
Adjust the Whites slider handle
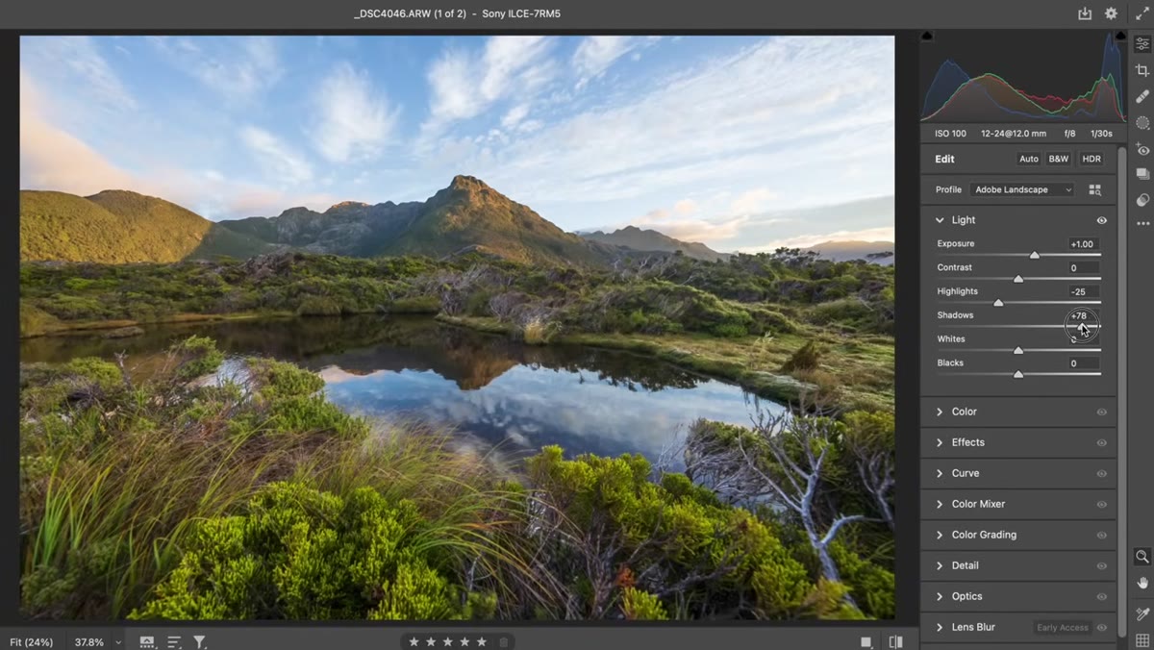click(1018, 350)
